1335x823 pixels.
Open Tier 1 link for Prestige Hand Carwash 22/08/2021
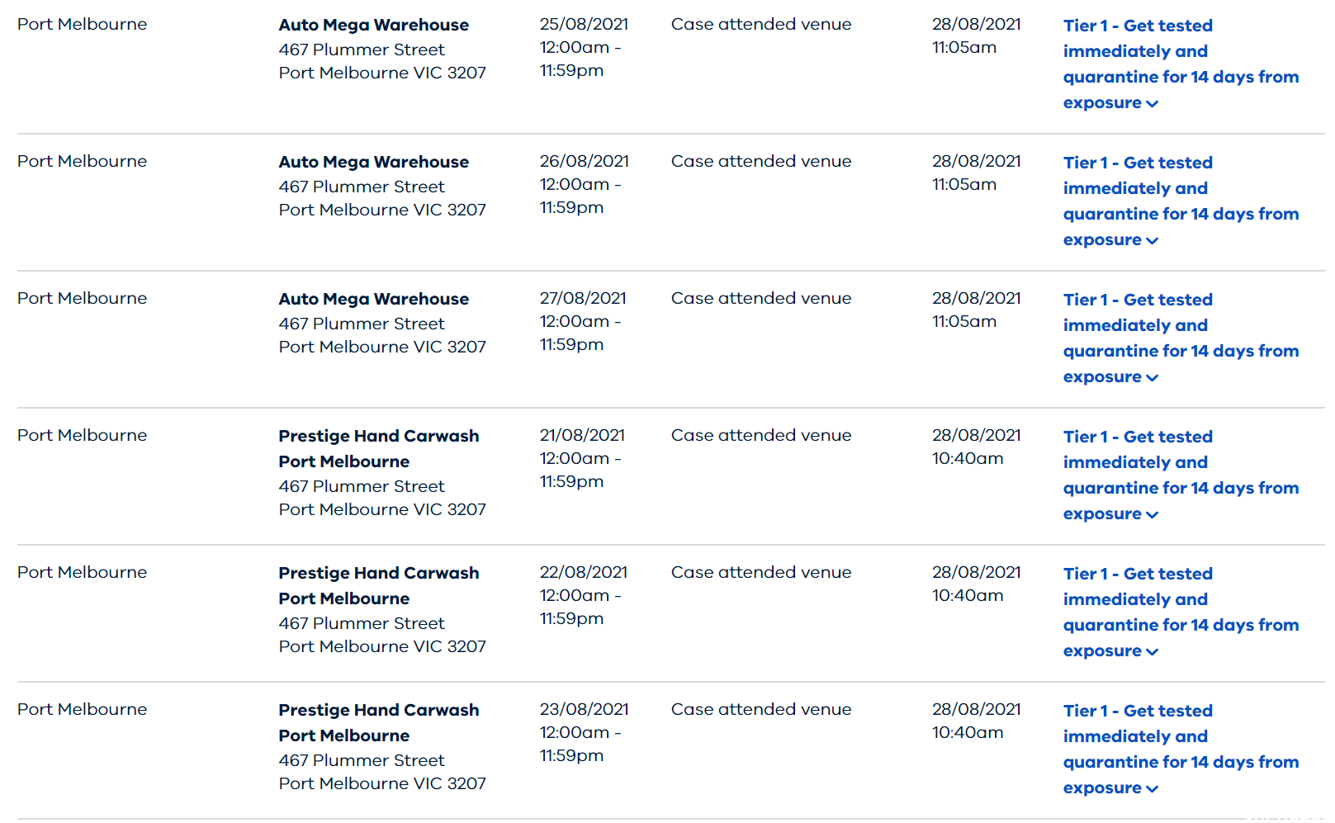click(1181, 612)
